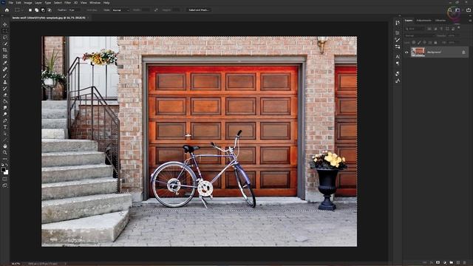
Task: Click the Select and Mask button
Action: click(x=199, y=10)
